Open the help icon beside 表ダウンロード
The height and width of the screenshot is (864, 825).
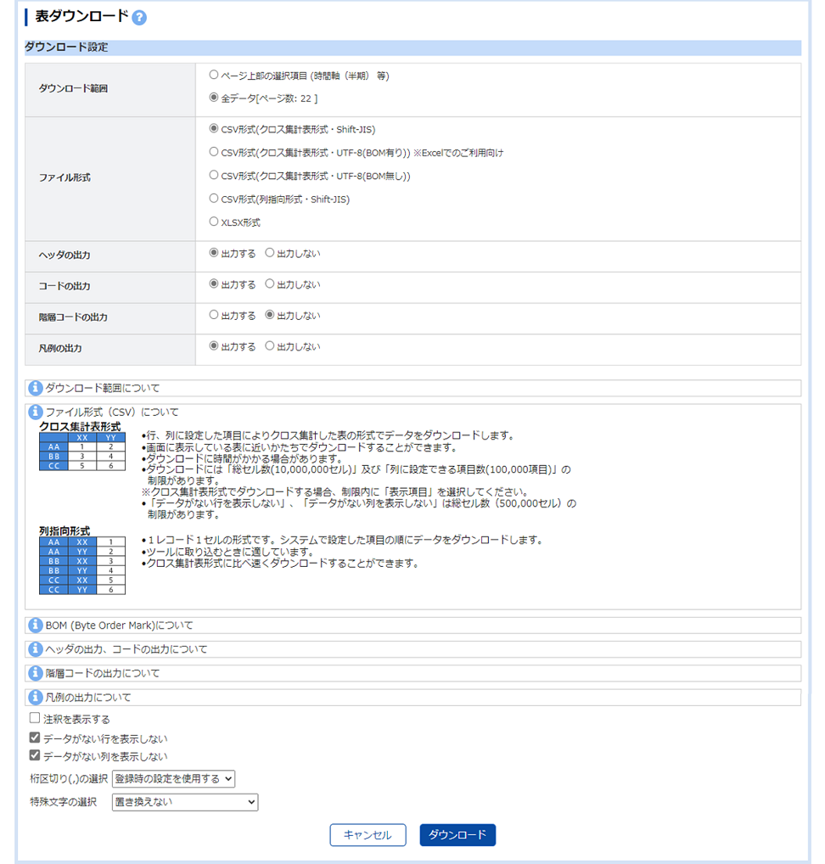tap(139, 18)
